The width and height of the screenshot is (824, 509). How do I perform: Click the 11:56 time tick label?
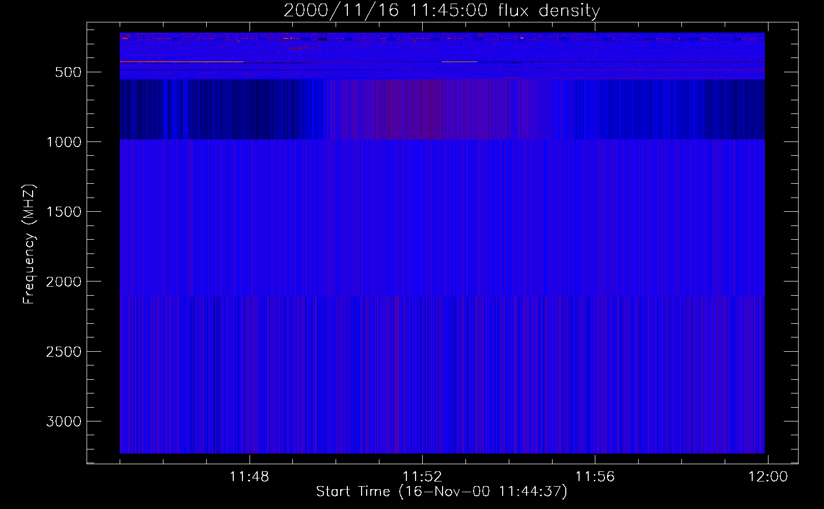[595, 477]
